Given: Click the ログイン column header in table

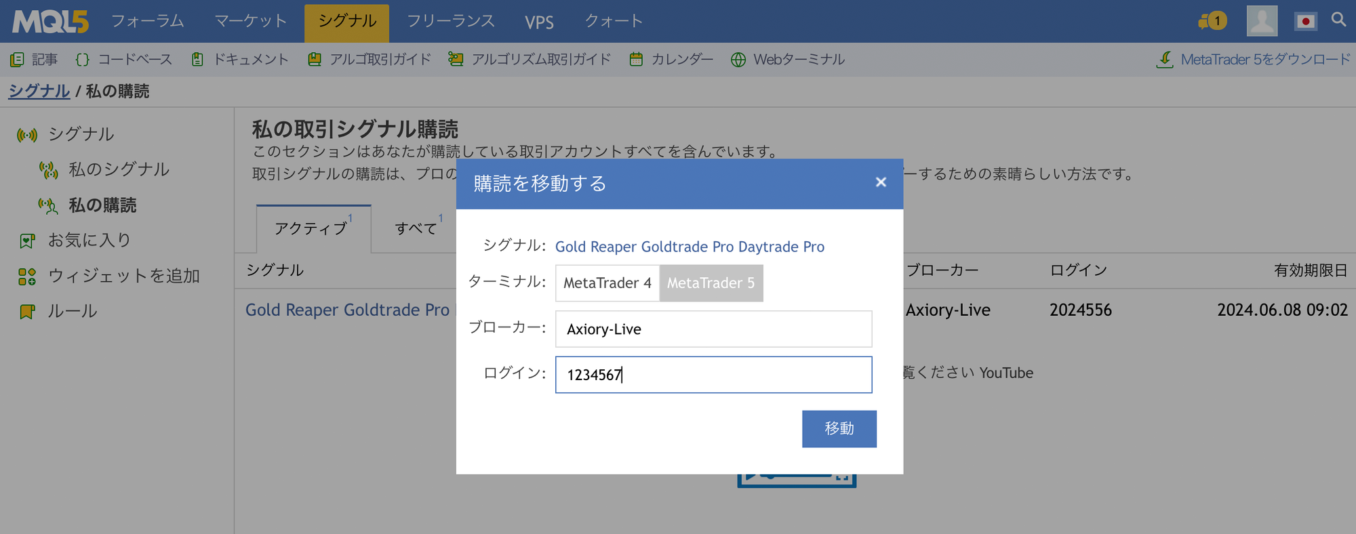Looking at the screenshot, I should (1078, 270).
